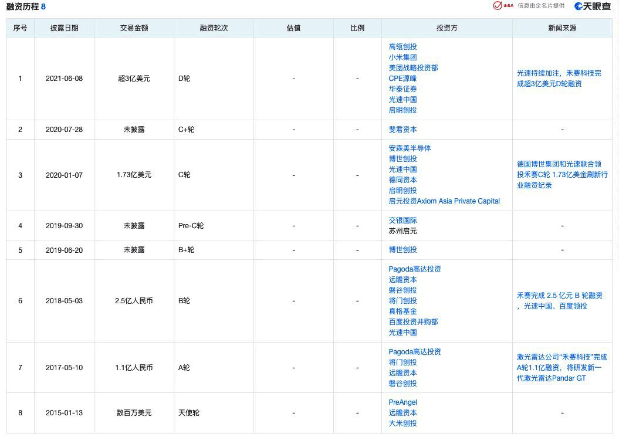Open news link 禾赛完成 2.5 亿元 B 轮融资
619x437 pixels.
[x=560, y=301]
